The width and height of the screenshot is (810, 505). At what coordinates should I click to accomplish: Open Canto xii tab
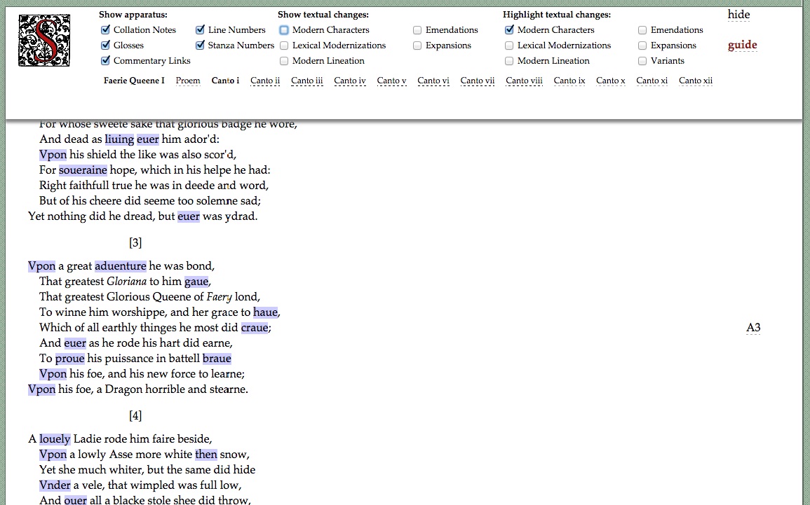point(695,81)
